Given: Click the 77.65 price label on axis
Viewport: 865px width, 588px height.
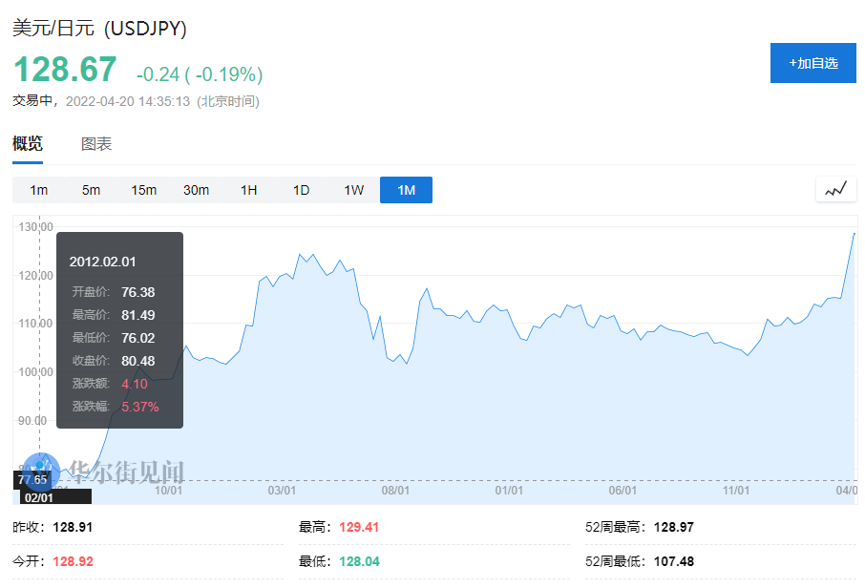Looking at the screenshot, I should 32,479.
